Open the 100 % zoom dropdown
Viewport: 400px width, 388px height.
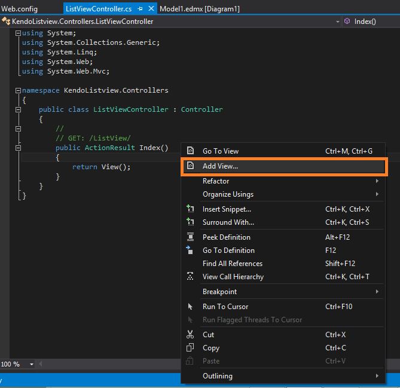31,364
